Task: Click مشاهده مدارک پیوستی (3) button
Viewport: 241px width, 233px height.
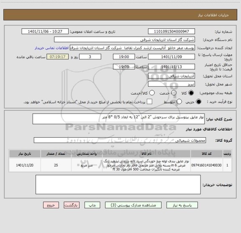Action: 133,205
